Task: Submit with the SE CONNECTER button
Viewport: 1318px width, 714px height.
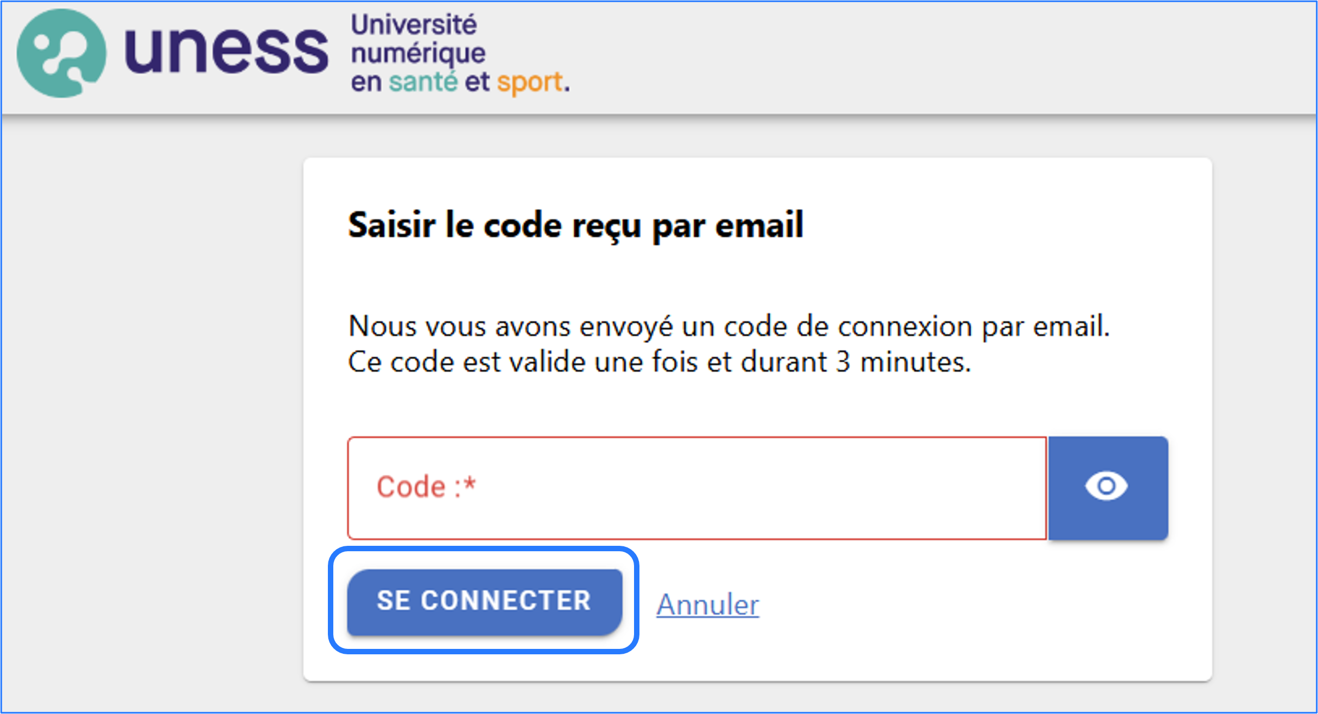Action: (x=484, y=601)
